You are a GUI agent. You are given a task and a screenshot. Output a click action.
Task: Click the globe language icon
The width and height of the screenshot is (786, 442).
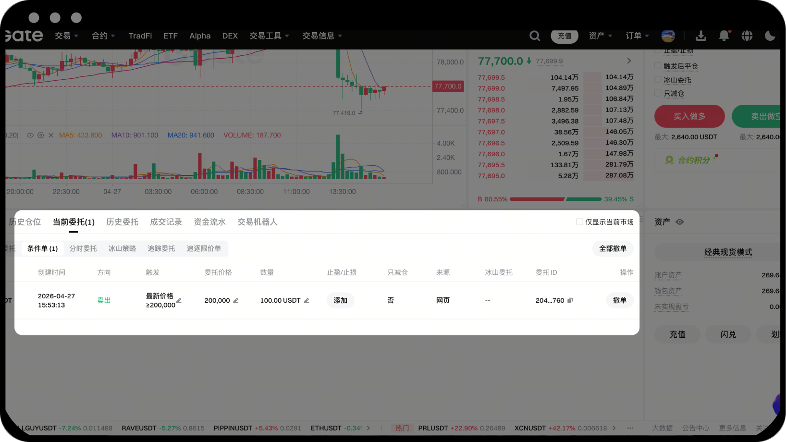[747, 36]
